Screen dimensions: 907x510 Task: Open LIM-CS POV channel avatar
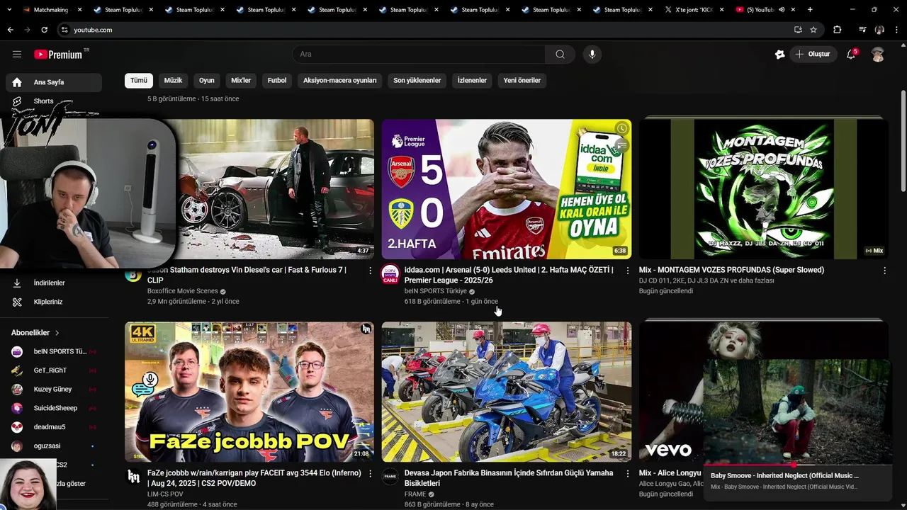point(133,477)
